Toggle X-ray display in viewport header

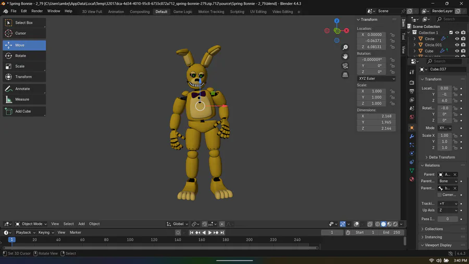coord(370,224)
